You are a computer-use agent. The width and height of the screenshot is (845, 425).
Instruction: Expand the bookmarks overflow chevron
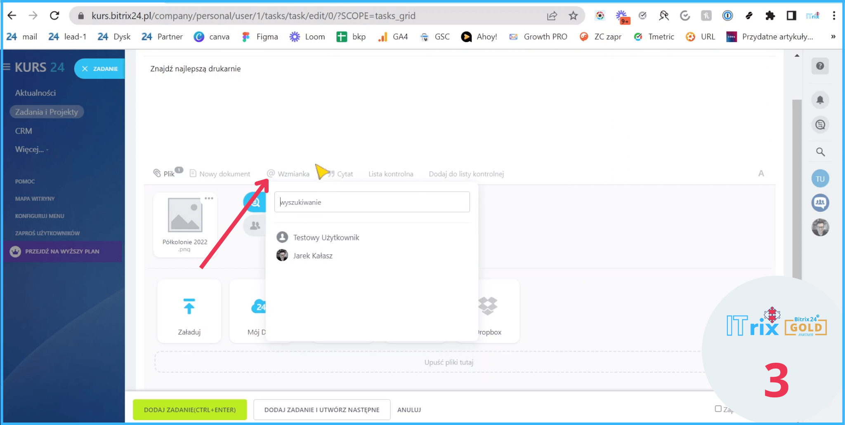[x=833, y=37]
